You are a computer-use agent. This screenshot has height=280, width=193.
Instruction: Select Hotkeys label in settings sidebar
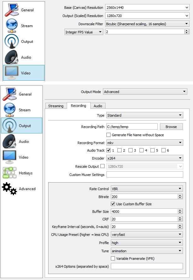point(26,173)
